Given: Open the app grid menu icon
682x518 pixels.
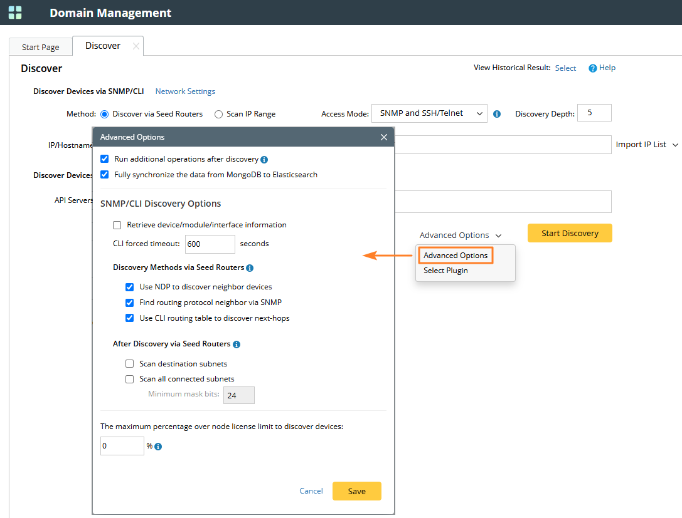Looking at the screenshot, I should pos(15,13).
